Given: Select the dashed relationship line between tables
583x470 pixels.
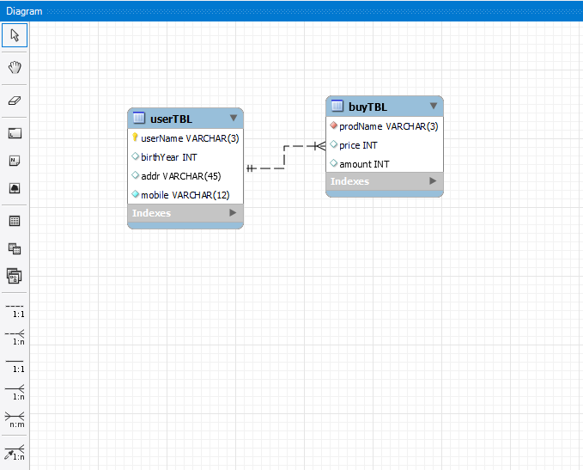Looking at the screenshot, I should 284,157.
